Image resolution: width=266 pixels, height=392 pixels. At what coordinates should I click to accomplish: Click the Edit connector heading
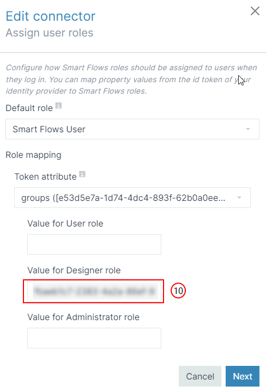(51, 16)
